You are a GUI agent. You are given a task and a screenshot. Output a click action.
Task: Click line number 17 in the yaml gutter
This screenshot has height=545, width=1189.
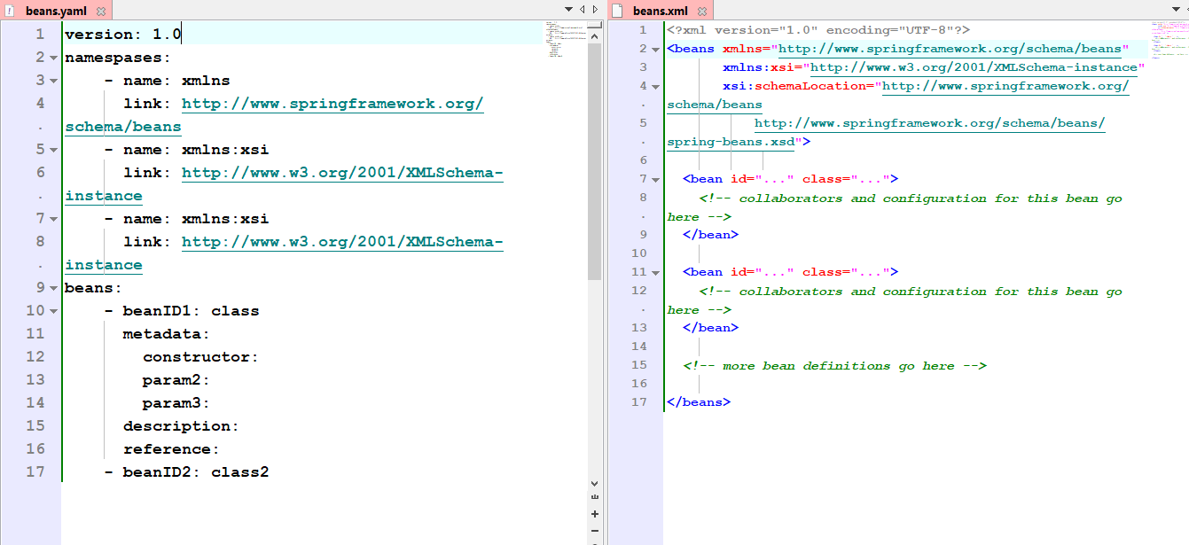[x=35, y=472]
